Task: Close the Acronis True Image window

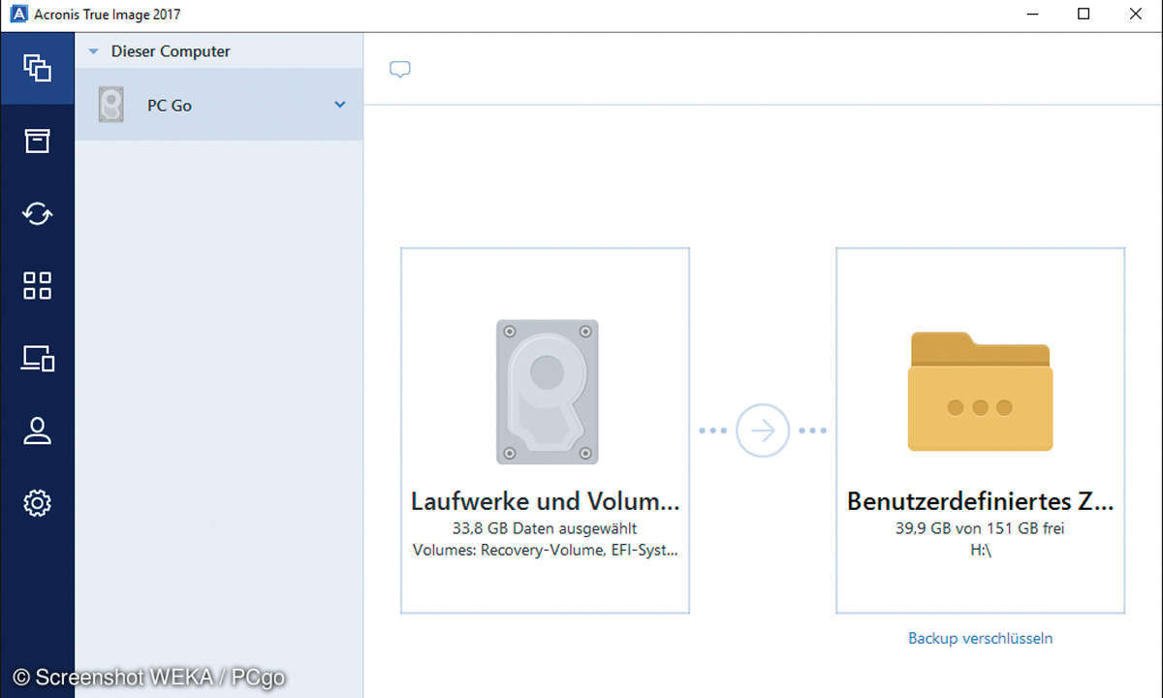Action: click(x=1136, y=15)
